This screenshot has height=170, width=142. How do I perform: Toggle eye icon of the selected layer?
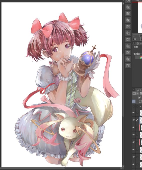[134, 120]
